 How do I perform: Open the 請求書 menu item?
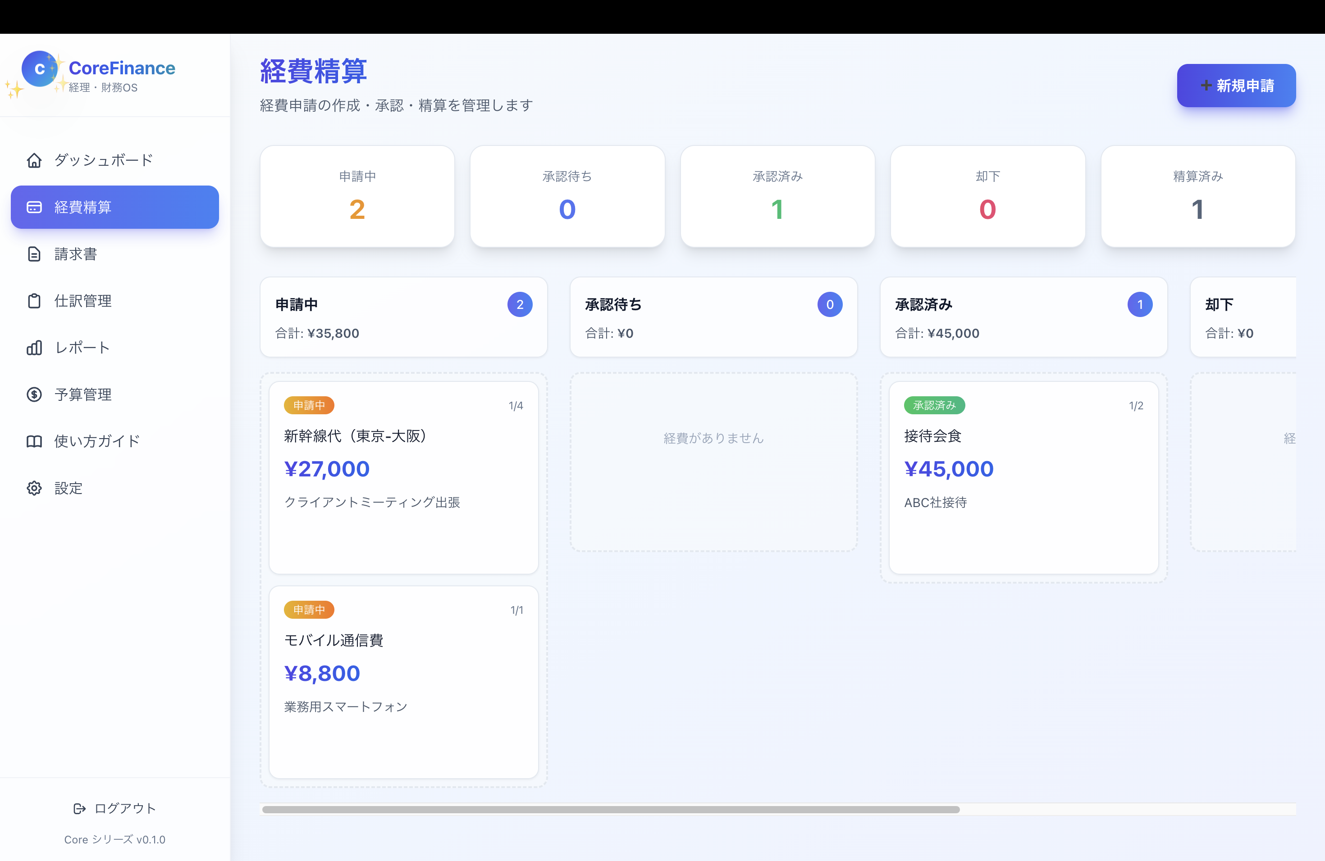click(76, 254)
